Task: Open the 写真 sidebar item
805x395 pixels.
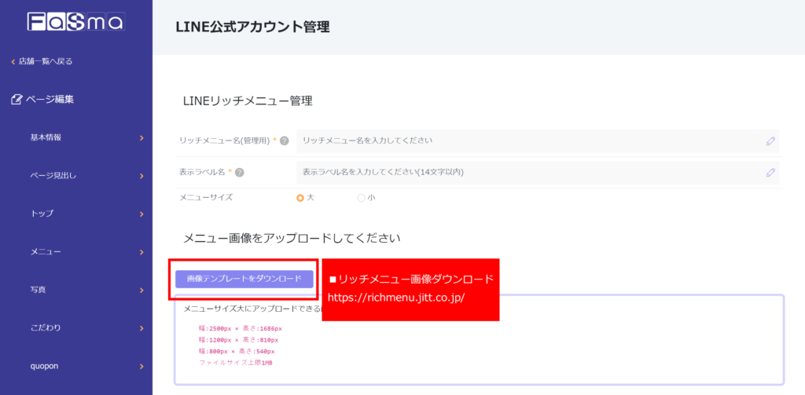Action: coord(38,290)
